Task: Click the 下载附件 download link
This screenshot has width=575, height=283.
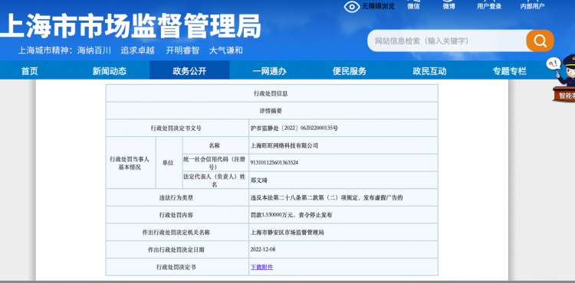Action: [x=262, y=267]
